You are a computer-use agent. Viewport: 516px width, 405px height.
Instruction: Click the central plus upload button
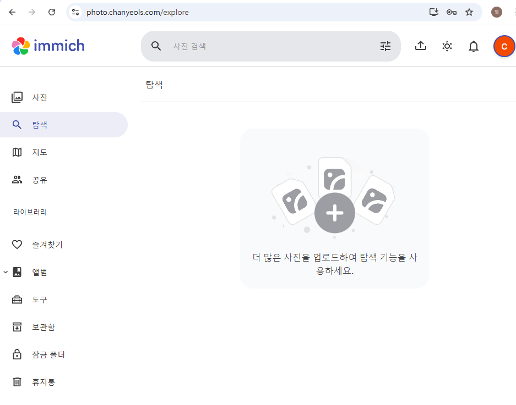pyautogui.click(x=334, y=213)
